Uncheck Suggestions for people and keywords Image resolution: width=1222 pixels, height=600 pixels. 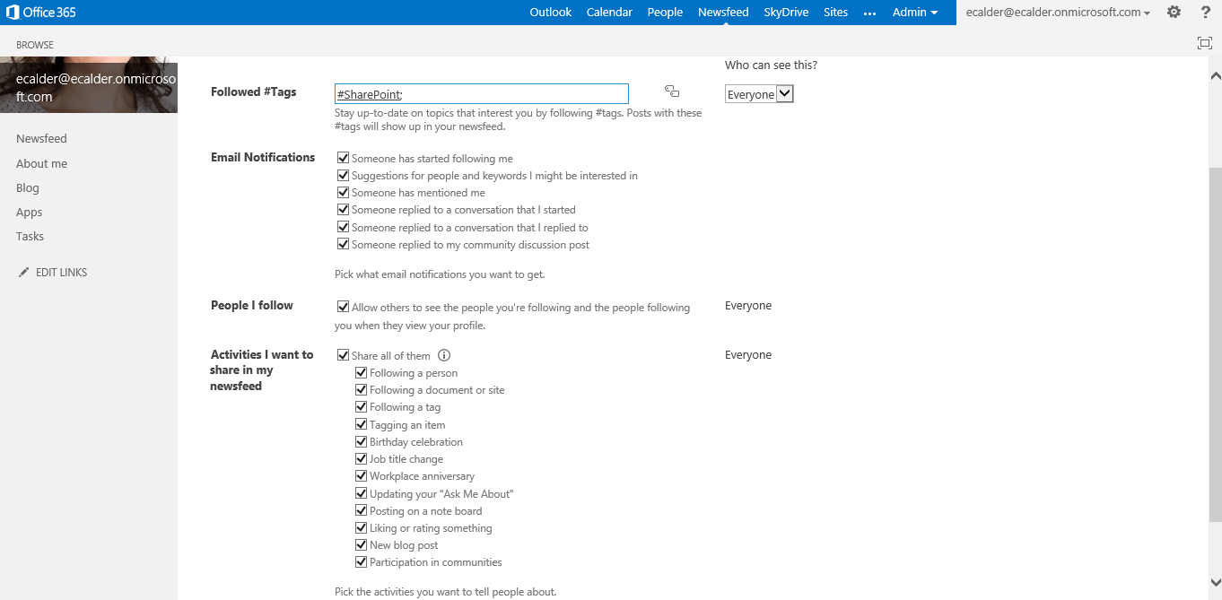point(343,175)
